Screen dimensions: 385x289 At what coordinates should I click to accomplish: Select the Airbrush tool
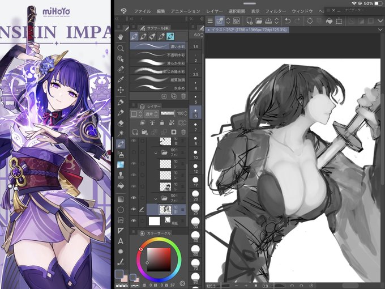120,154
